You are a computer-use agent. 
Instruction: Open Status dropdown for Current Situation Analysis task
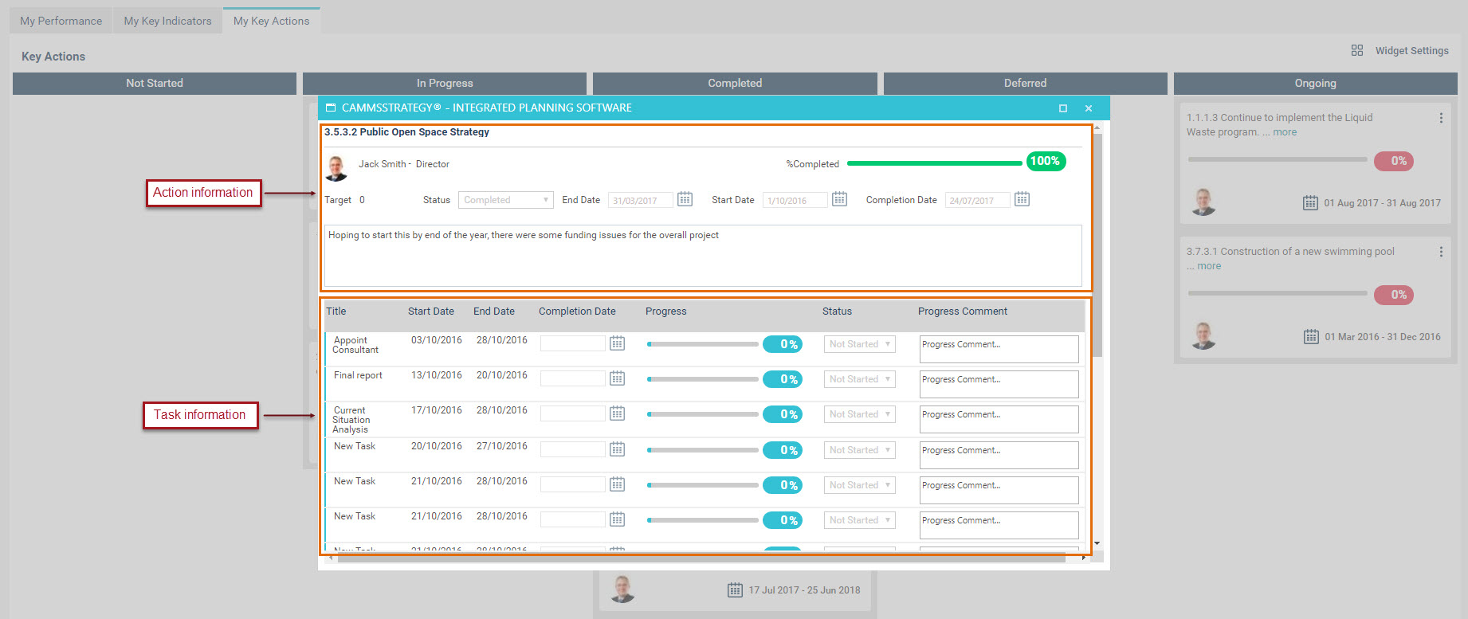(859, 414)
